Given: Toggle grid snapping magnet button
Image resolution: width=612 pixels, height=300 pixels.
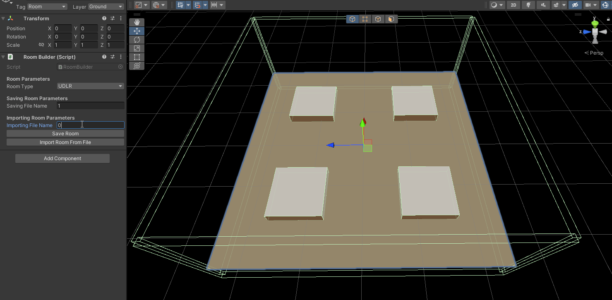Looking at the screenshot, I should (197, 5).
